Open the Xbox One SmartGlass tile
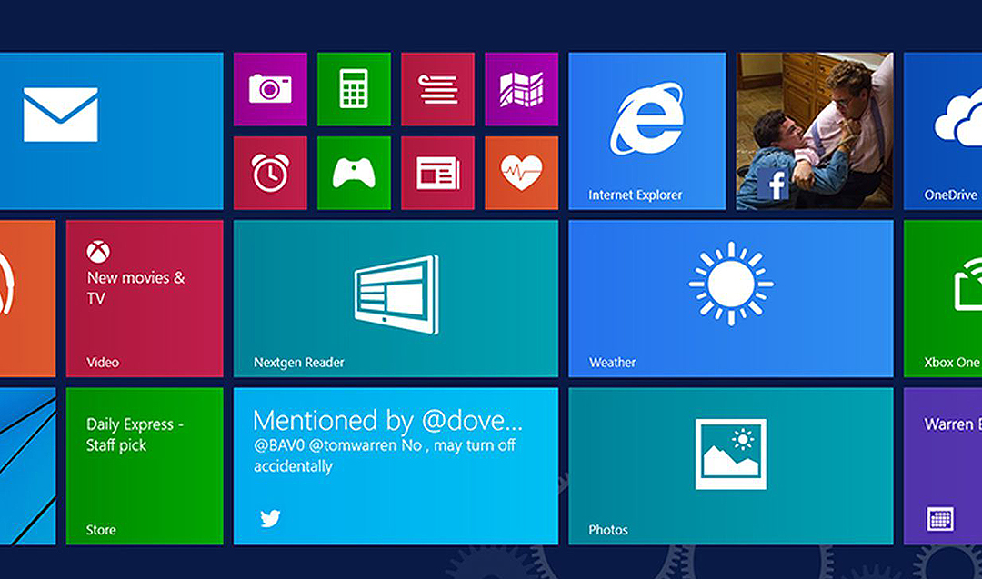The width and height of the screenshot is (982, 579). point(943,298)
